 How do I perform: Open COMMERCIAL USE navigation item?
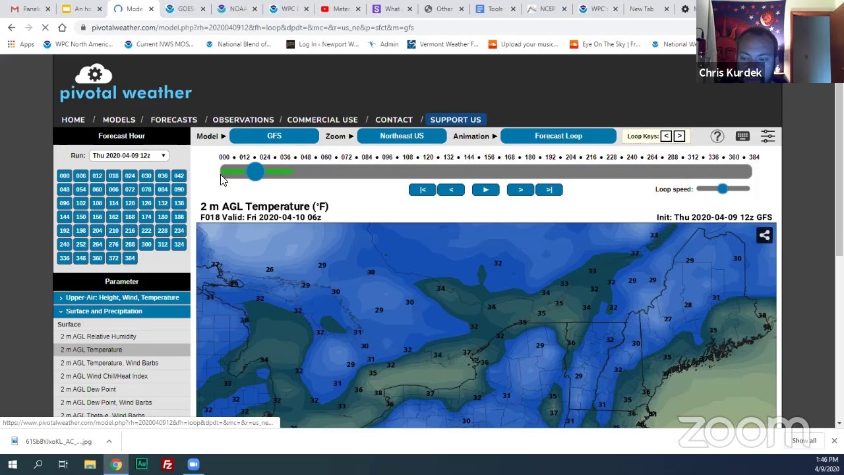322,119
